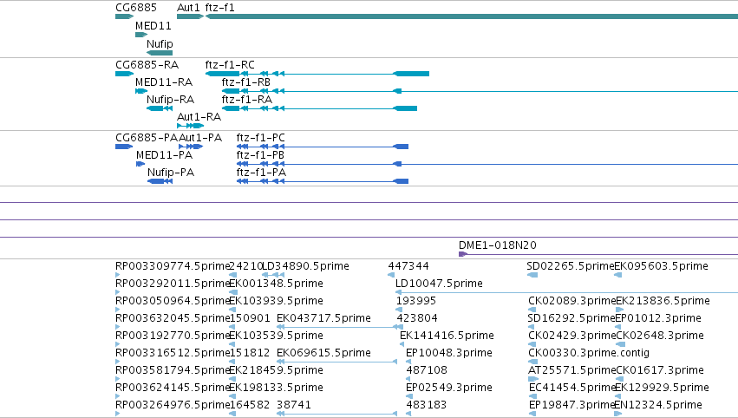
Task: Select the RP003581794.5prime EST label
Action: (173, 371)
